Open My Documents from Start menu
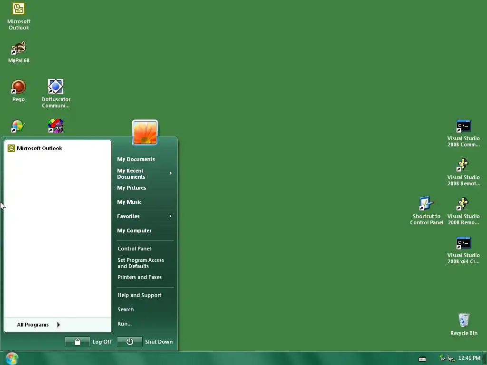 coord(136,159)
